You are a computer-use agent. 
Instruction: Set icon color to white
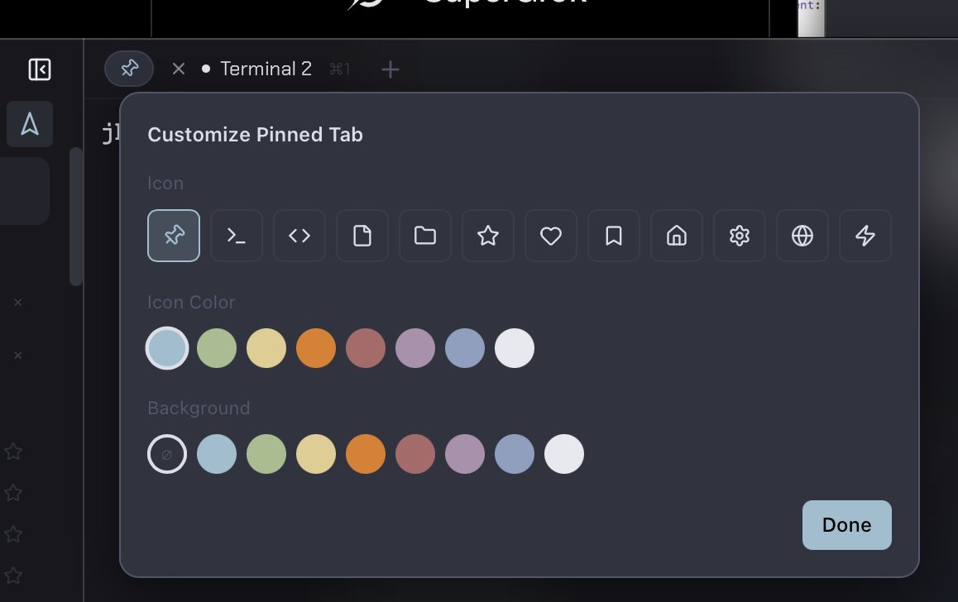(x=515, y=348)
